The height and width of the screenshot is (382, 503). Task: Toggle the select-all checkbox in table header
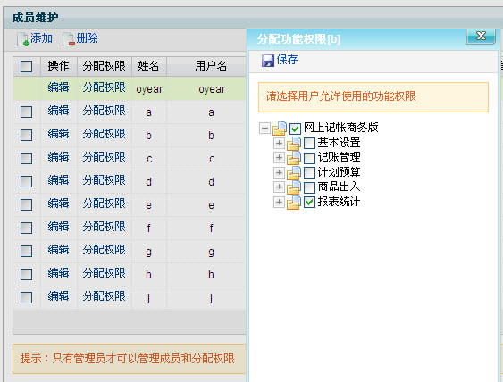pos(26,67)
